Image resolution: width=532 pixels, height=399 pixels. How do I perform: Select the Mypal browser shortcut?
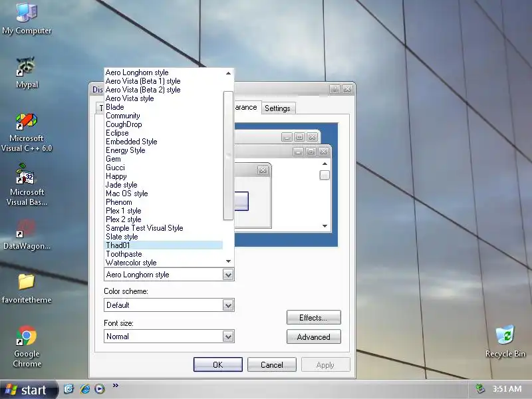(x=27, y=72)
